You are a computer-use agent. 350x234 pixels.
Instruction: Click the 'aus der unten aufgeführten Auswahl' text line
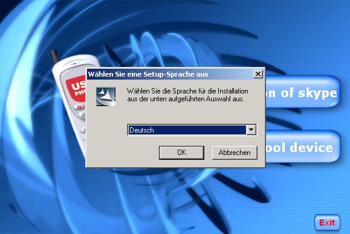(x=186, y=99)
